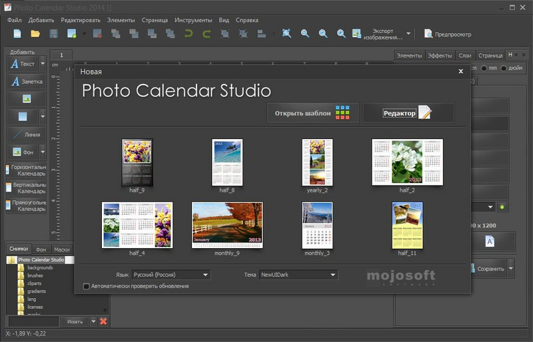This screenshot has height=342, width=533.
Task: Open the Тема theme combo box
Action: (x=298, y=275)
